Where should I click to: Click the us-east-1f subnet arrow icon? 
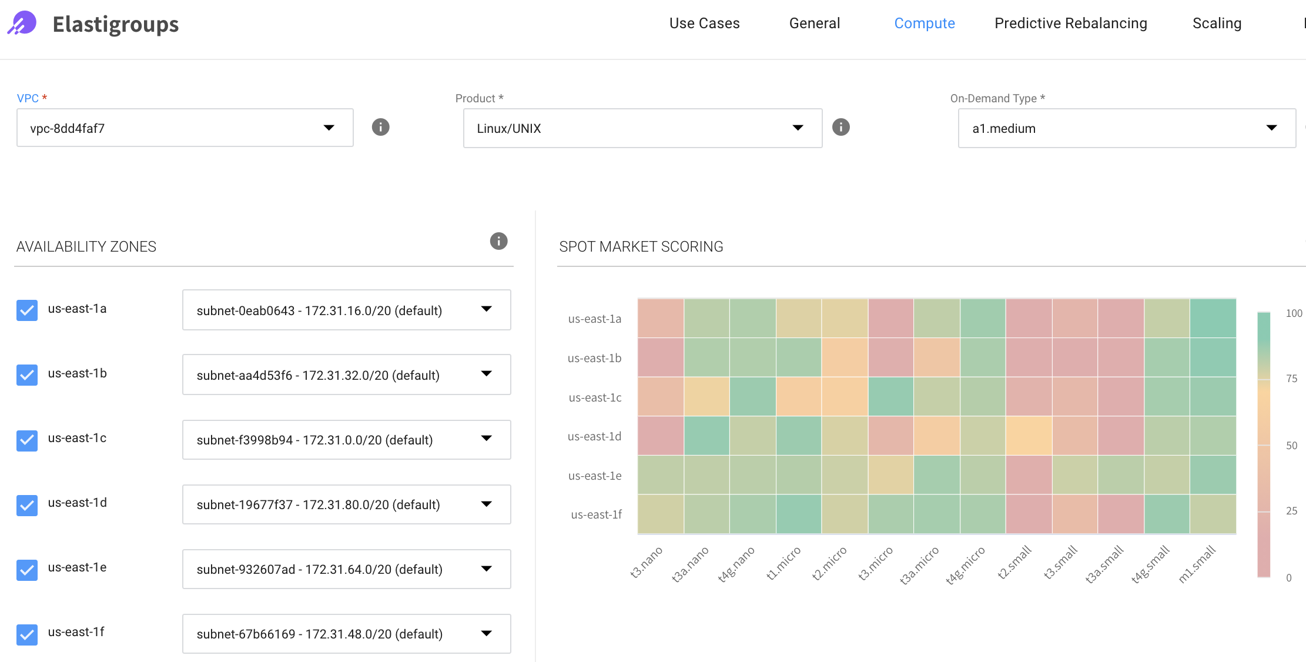pos(486,633)
